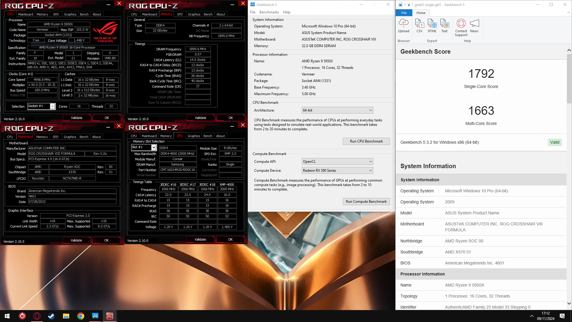
Task: Minimize the CPU-Z Memory window
Action: pos(232,4)
